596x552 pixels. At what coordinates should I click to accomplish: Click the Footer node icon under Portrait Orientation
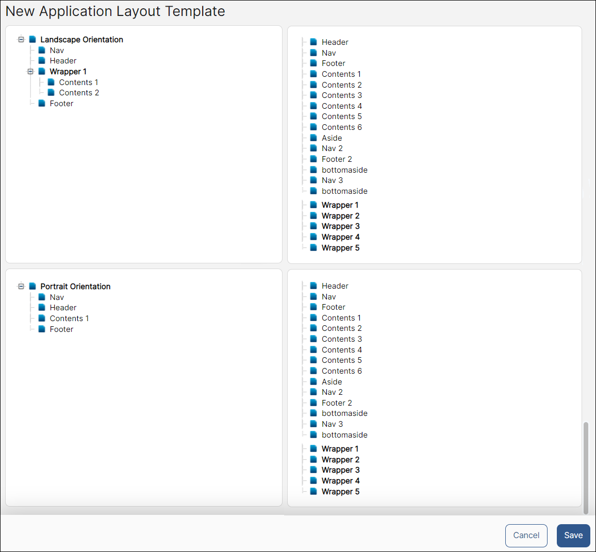[42, 329]
